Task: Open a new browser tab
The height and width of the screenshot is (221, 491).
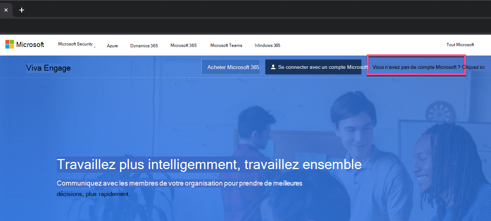Action: coord(22,10)
